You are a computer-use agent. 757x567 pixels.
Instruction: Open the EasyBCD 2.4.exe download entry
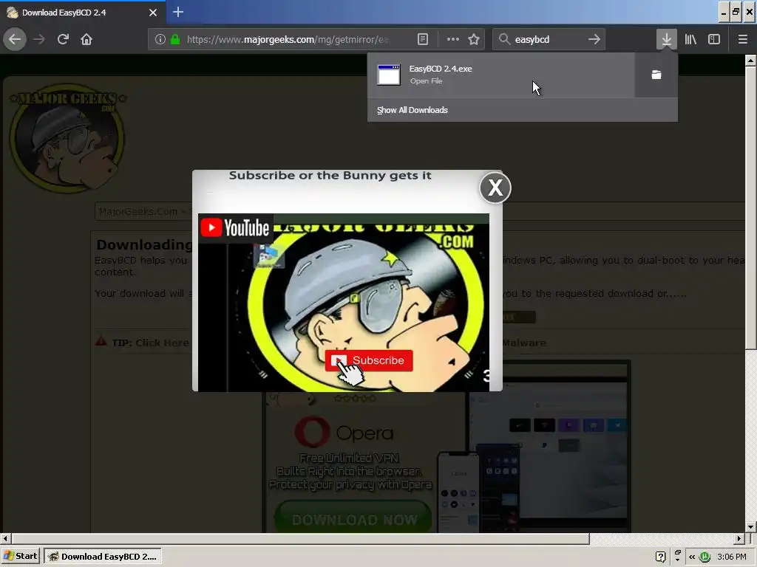click(500, 75)
